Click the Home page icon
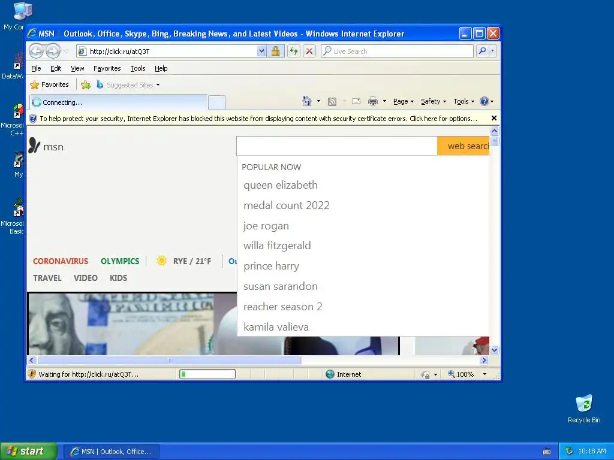 [307, 101]
